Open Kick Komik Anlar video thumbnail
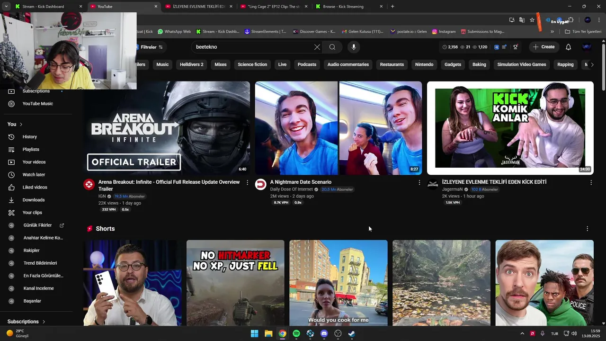606x341 pixels. tap(510, 128)
